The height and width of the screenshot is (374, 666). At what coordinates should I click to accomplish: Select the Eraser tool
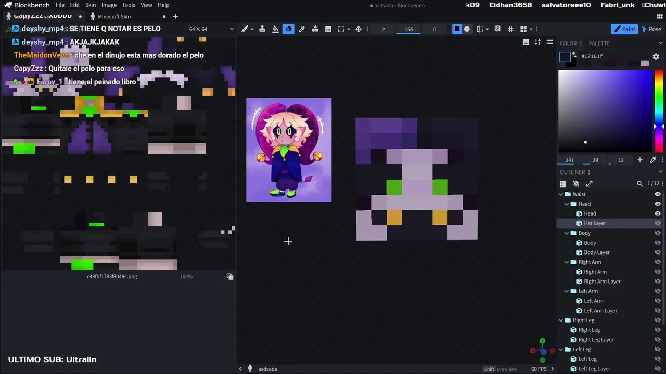pos(289,29)
